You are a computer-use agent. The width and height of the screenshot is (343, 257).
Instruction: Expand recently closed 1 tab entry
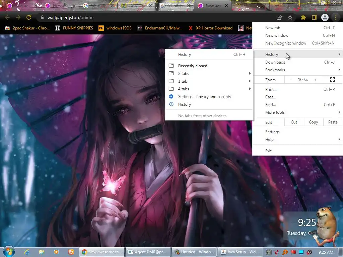pyautogui.click(x=209, y=81)
